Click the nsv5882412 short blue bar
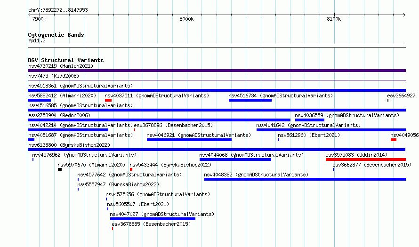 pyautogui.click(x=39, y=100)
